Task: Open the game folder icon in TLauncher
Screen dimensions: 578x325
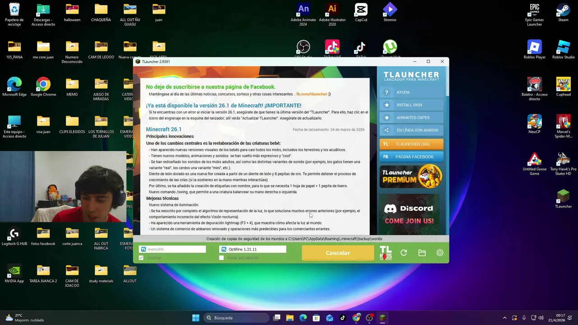Action: tap(422, 253)
